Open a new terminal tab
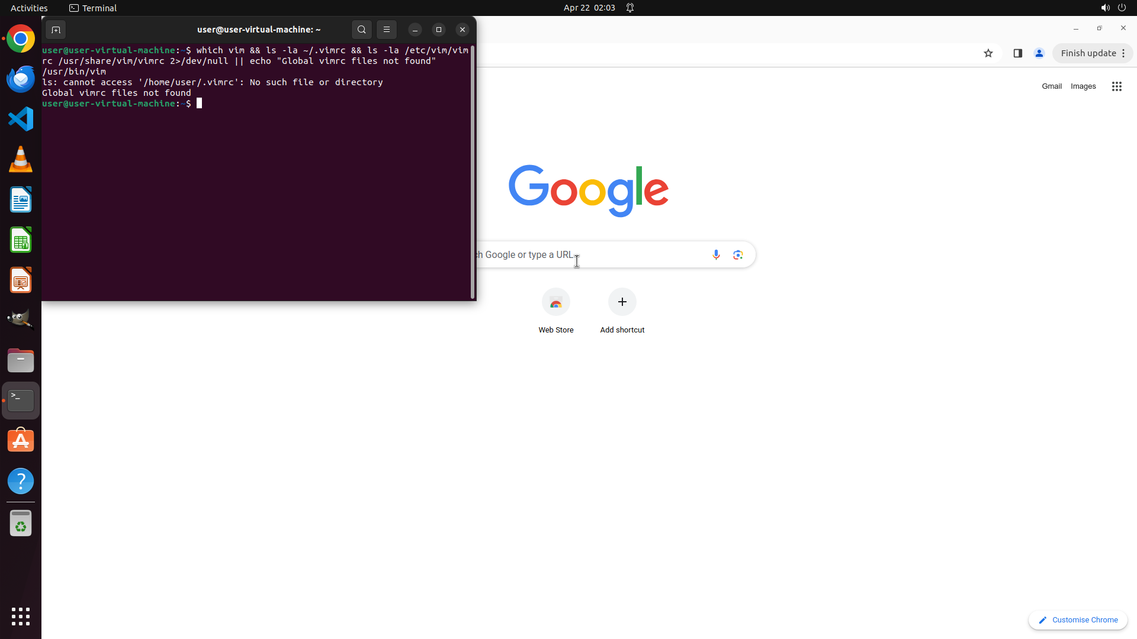The height and width of the screenshot is (639, 1137). pyautogui.click(x=56, y=30)
